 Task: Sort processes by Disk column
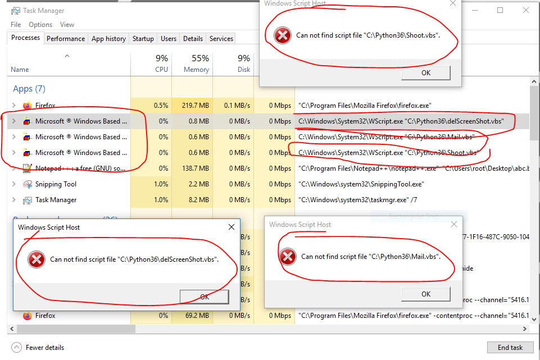click(234, 63)
